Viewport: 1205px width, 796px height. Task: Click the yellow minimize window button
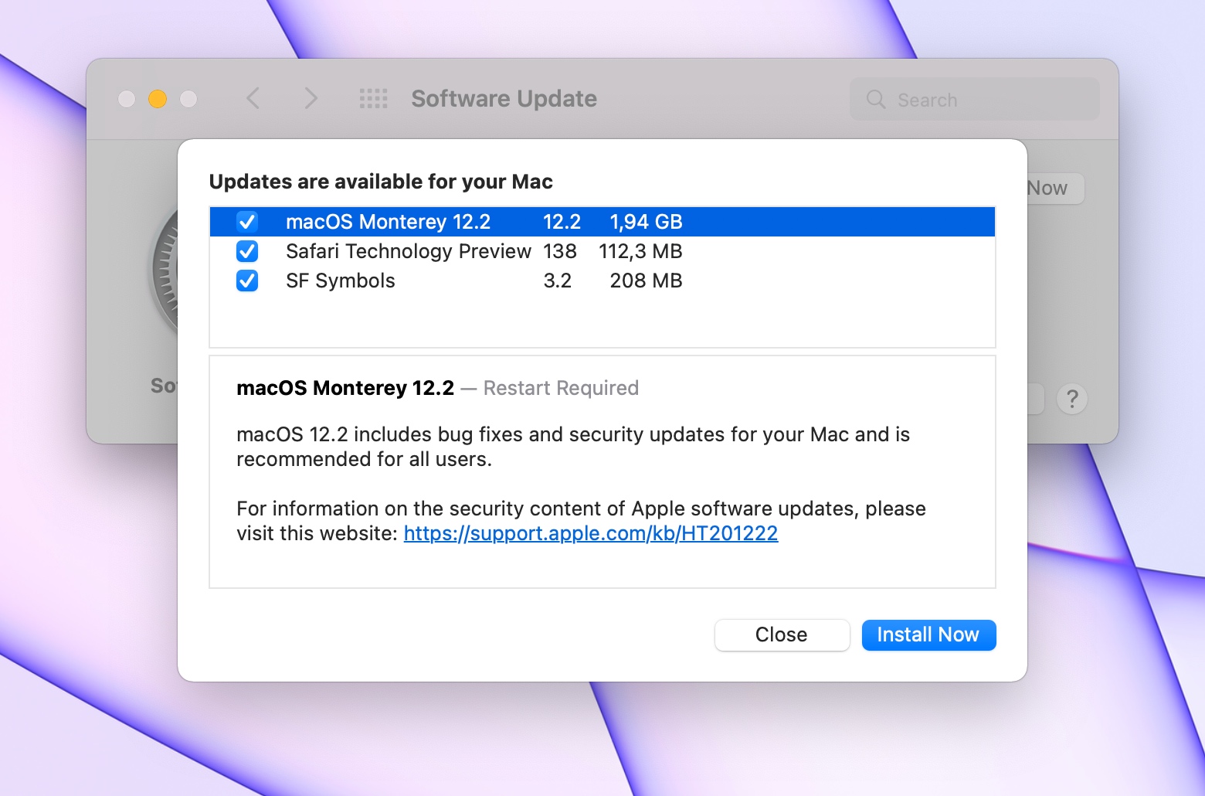tap(158, 99)
